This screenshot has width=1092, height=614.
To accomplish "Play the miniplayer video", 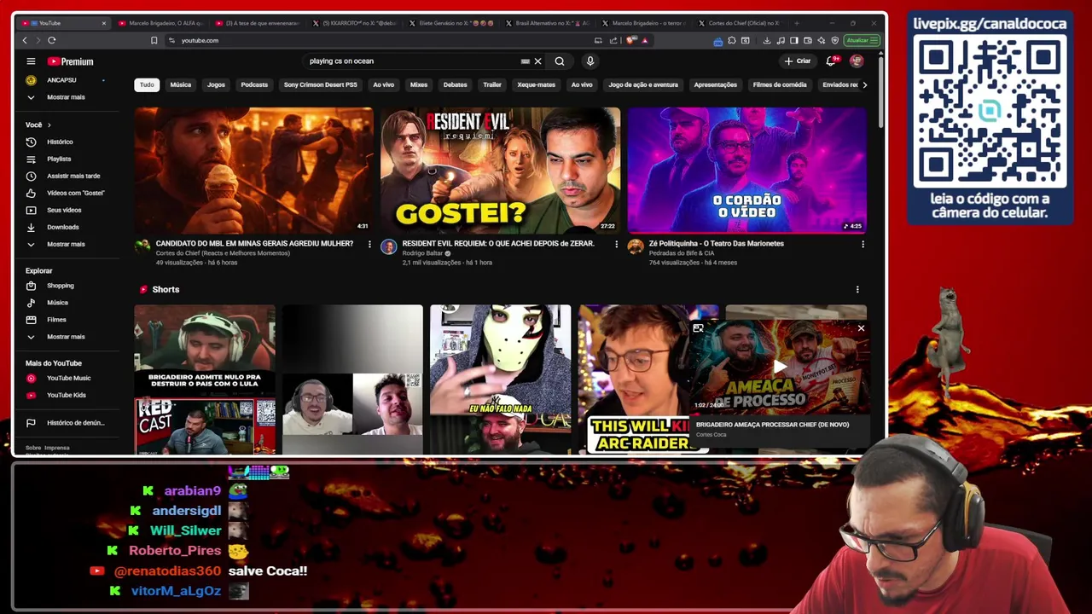I will click(780, 367).
